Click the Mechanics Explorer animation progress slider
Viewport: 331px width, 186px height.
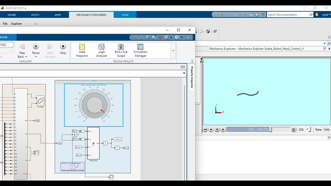(x=258, y=130)
